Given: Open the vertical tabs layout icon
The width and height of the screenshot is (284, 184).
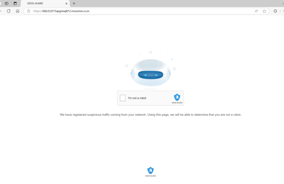Looking at the screenshot, I should tap(14, 3).
